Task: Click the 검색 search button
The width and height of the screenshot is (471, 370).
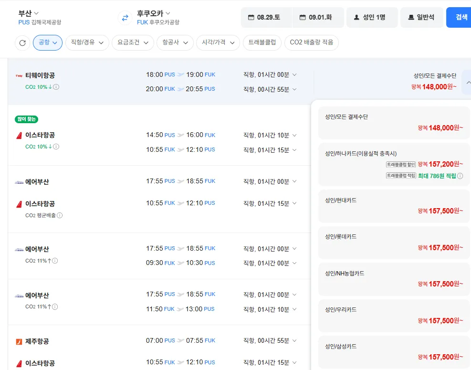Action: [x=459, y=18]
